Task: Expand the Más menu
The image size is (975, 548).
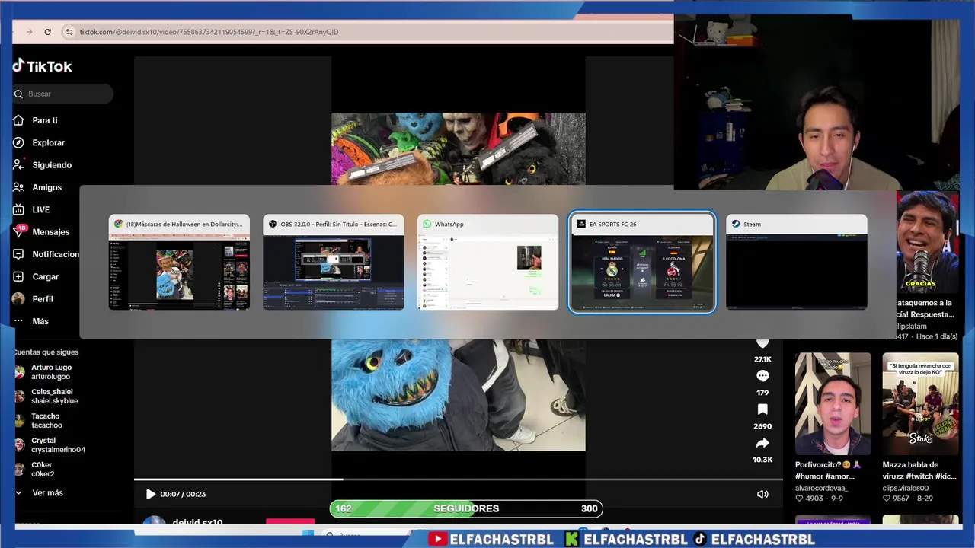Action: coord(40,321)
